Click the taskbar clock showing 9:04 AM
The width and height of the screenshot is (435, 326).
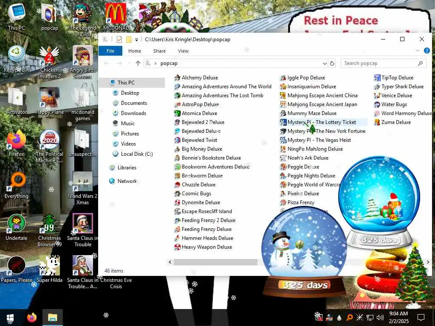point(398,317)
